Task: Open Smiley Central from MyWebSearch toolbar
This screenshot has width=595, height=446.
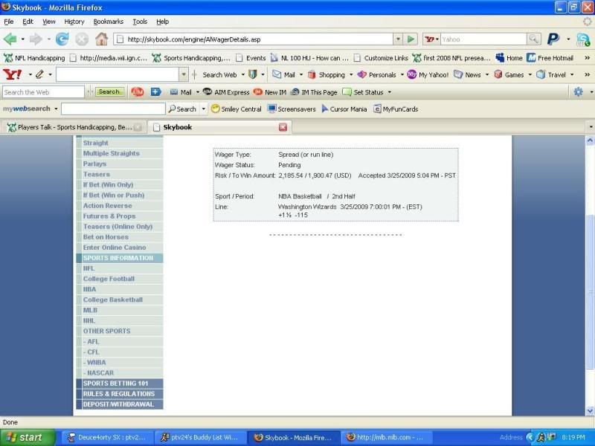Action: coord(236,109)
